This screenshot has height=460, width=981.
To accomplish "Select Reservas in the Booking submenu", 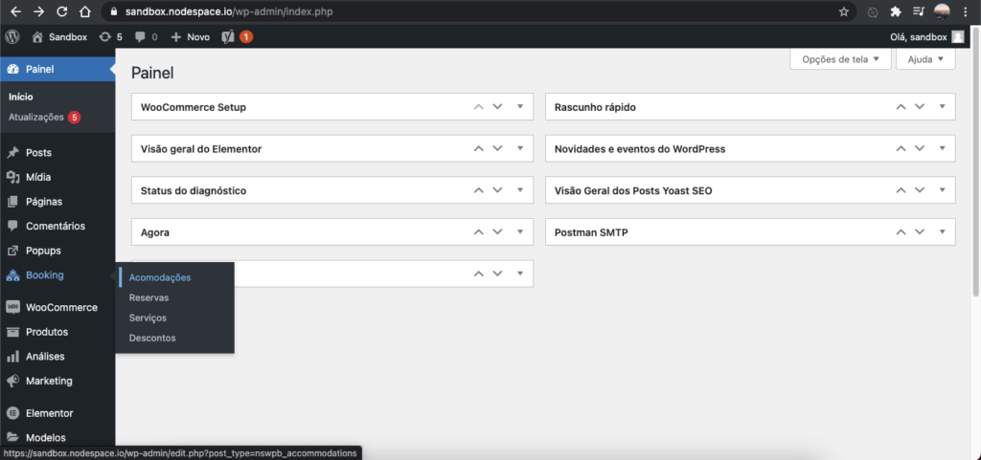I will point(148,297).
